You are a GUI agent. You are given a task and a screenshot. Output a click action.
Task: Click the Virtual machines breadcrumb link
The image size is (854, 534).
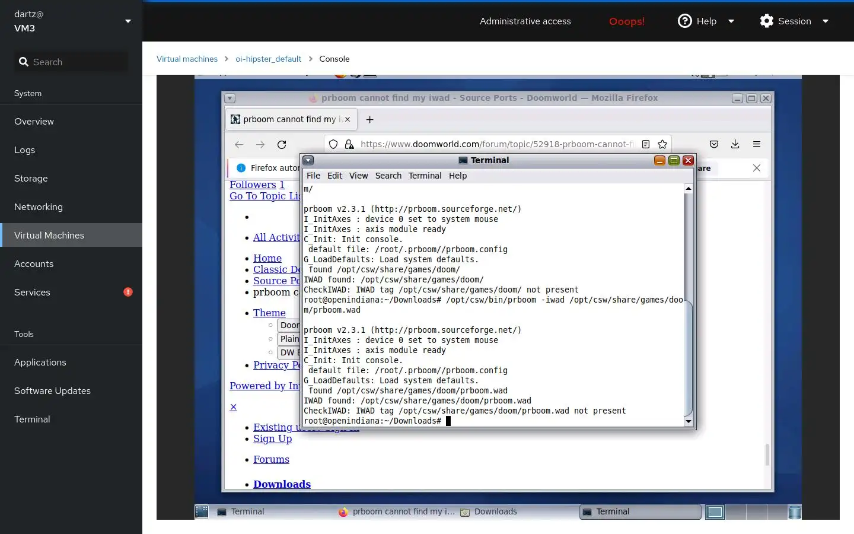tap(187, 59)
